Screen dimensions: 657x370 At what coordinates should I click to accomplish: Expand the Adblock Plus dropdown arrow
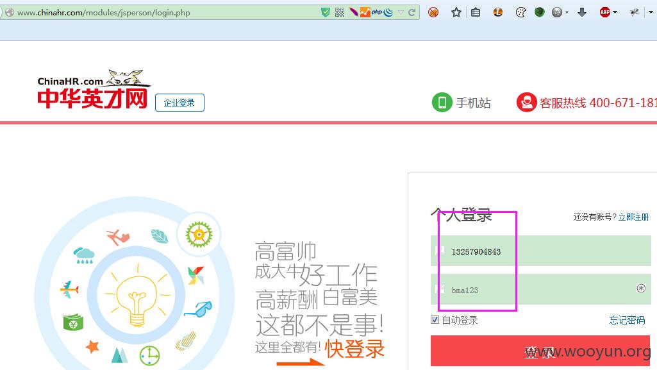point(615,13)
